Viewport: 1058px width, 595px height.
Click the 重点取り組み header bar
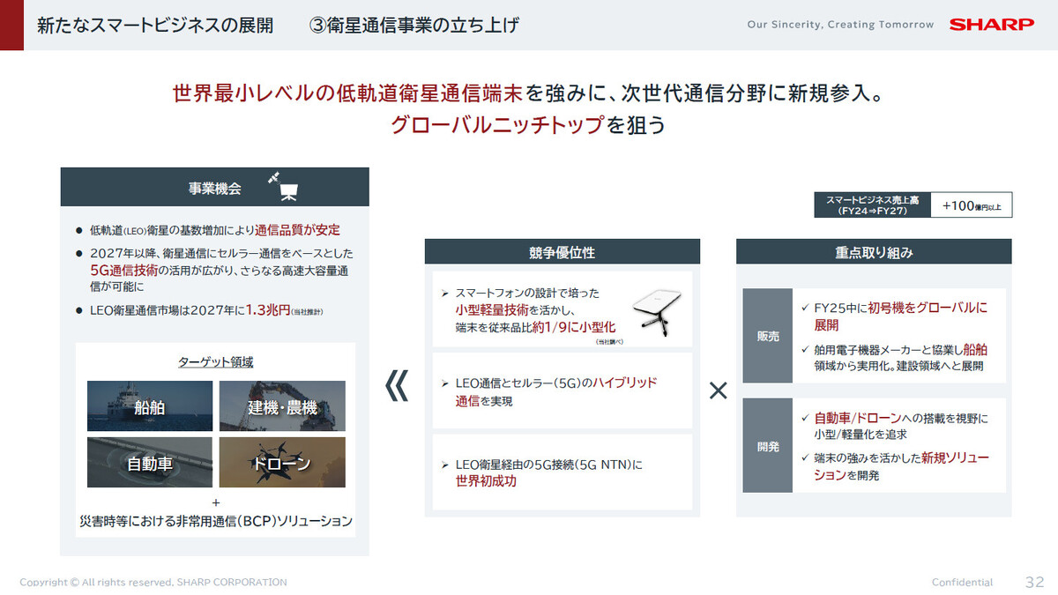874,252
